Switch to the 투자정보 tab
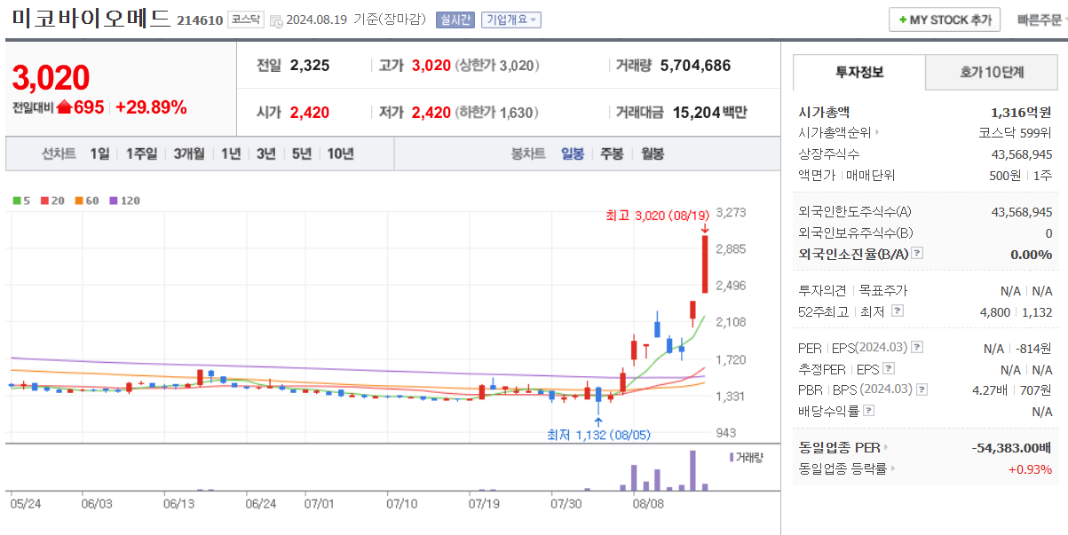This screenshot has width=1068, height=535. (x=859, y=72)
